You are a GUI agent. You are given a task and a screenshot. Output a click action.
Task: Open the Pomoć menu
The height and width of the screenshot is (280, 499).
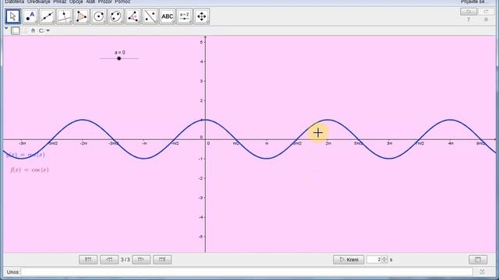pyautogui.click(x=122, y=2)
